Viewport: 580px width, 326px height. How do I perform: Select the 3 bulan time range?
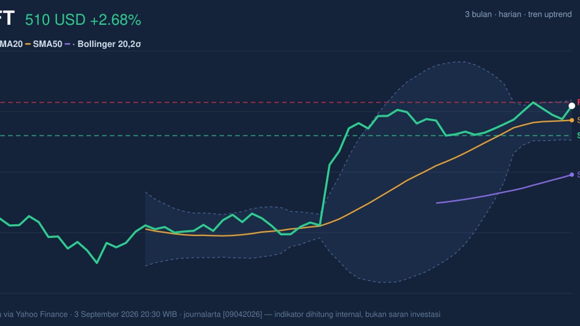[478, 14]
